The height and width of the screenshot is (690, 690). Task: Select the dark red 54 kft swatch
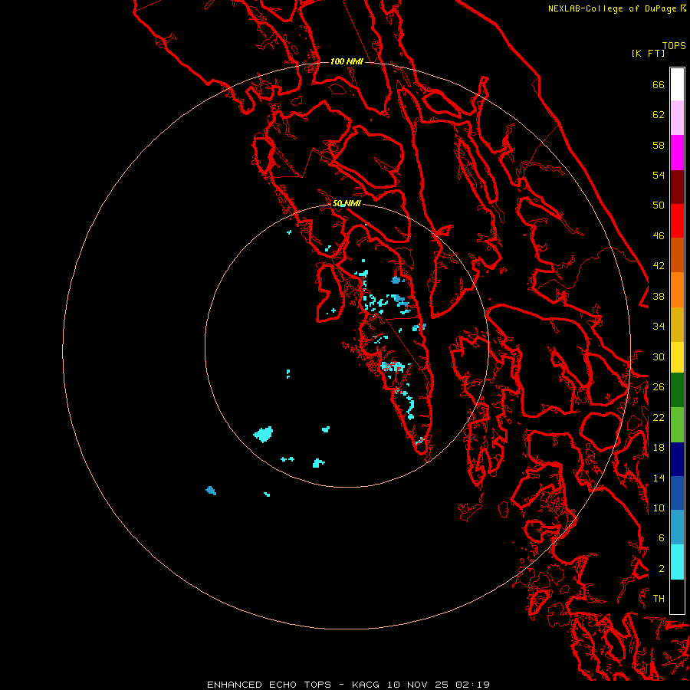coord(677,187)
